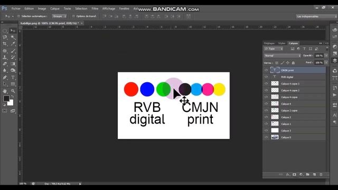
Task: Hide the Calque 0 layer
Action: 266,137
